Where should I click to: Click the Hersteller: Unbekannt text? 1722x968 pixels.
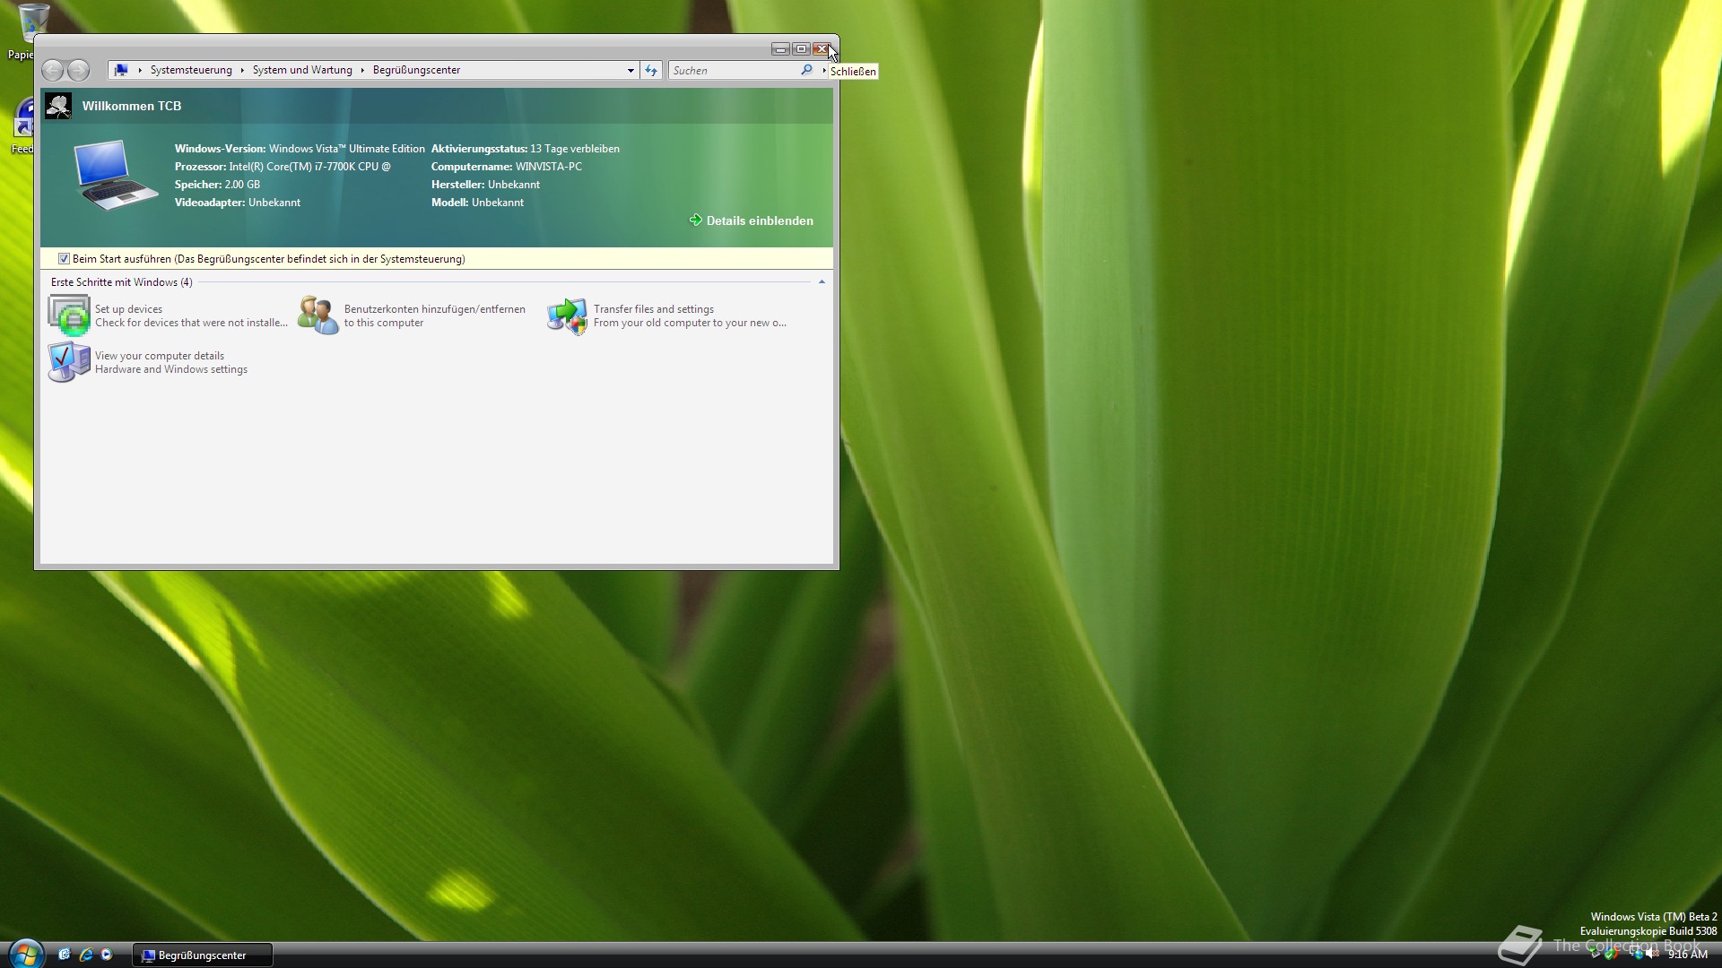point(485,185)
